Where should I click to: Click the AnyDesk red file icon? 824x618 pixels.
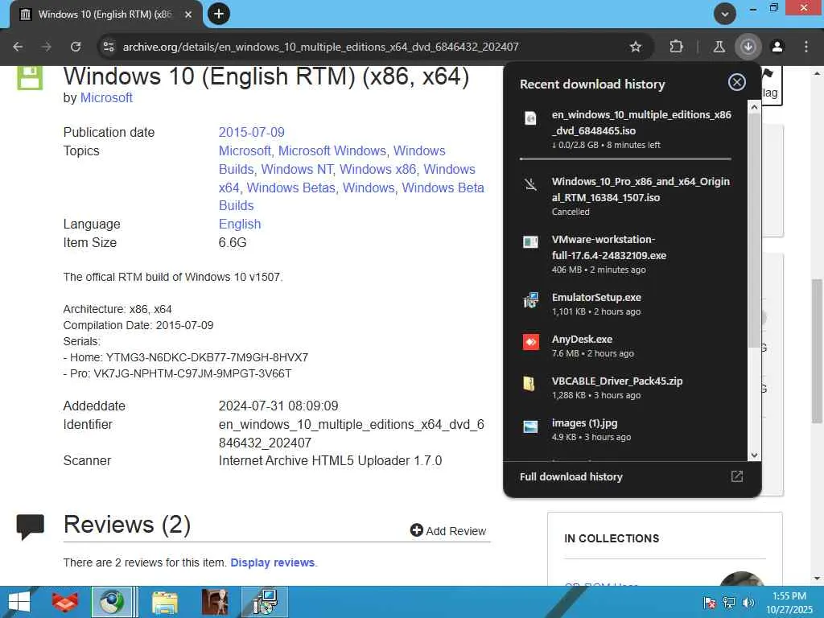(x=531, y=342)
